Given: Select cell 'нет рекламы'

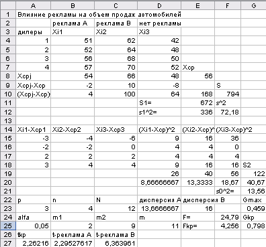Looking at the screenshot, I should click(159, 23).
